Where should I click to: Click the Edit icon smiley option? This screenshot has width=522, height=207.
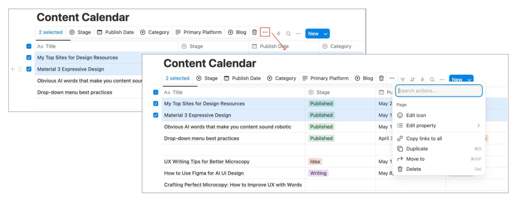click(x=416, y=115)
